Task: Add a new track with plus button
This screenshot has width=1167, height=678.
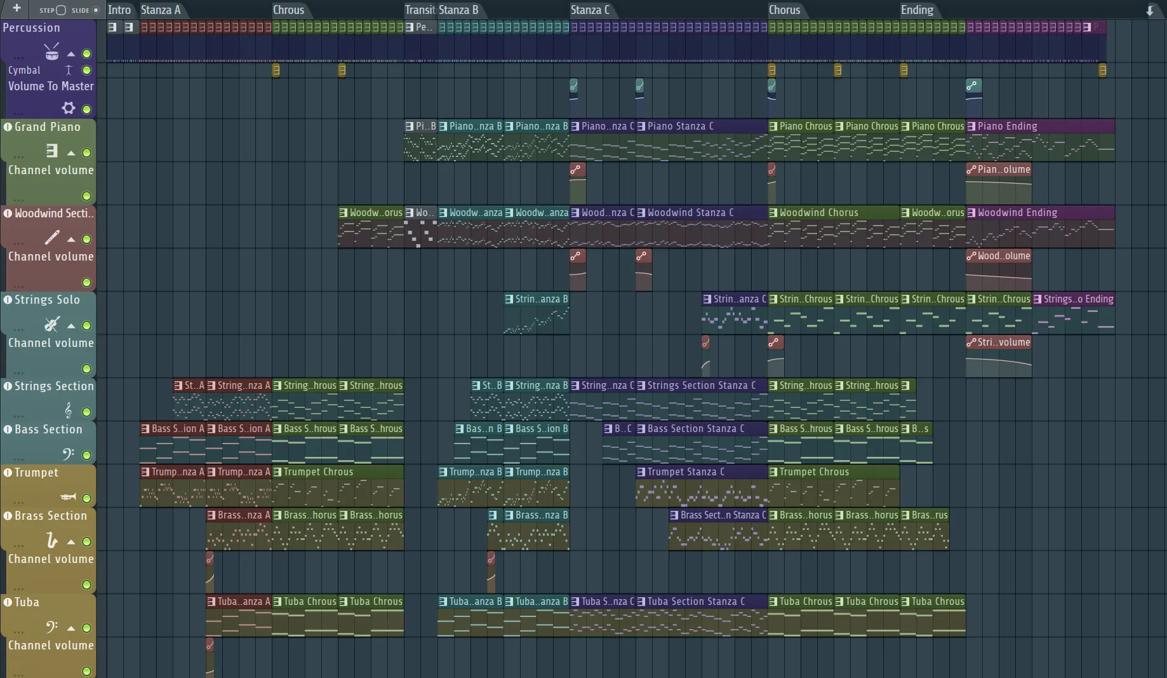Action: click(x=17, y=8)
